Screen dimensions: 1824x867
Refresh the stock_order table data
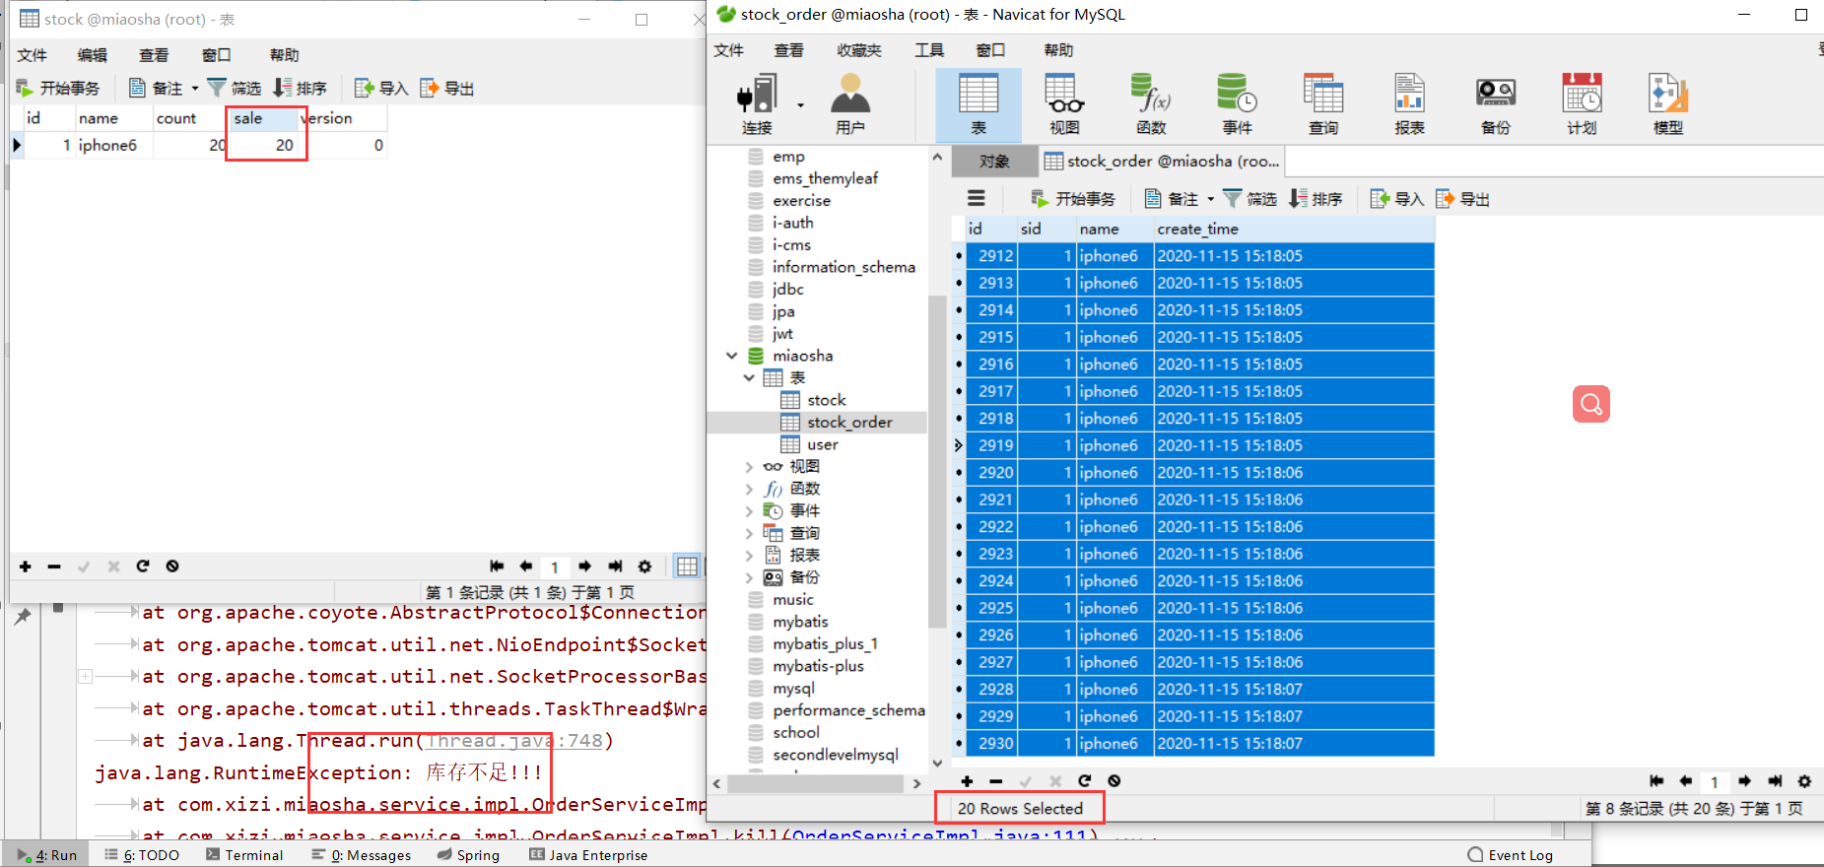pos(1084,781)
